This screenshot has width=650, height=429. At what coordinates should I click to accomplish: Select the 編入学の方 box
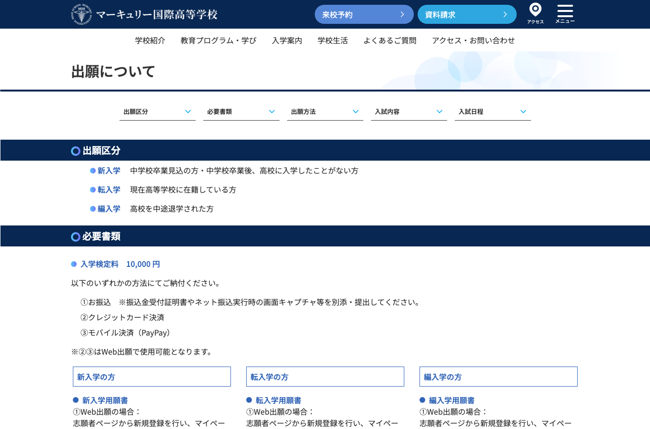pyautogui.click(x=499, y=377)
